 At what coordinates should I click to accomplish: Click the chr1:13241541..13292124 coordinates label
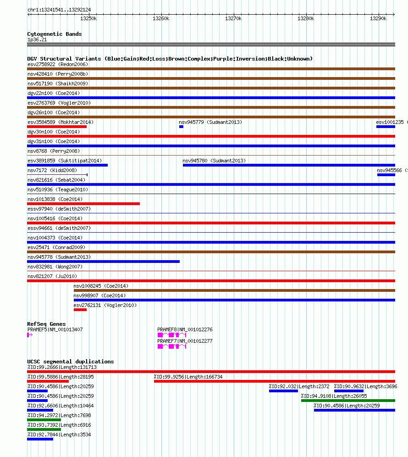pos(59,10)
